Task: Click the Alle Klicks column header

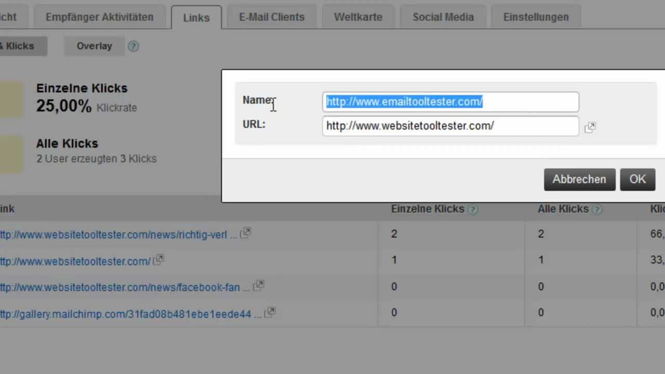Action: coord(563,209)
